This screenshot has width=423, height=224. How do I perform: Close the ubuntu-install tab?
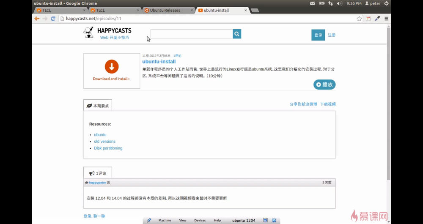pyautogui.click(x=245, y=10)
